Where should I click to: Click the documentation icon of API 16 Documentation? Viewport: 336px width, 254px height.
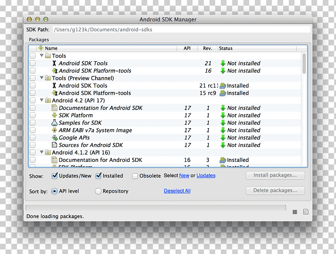click(x=54, y=160)
